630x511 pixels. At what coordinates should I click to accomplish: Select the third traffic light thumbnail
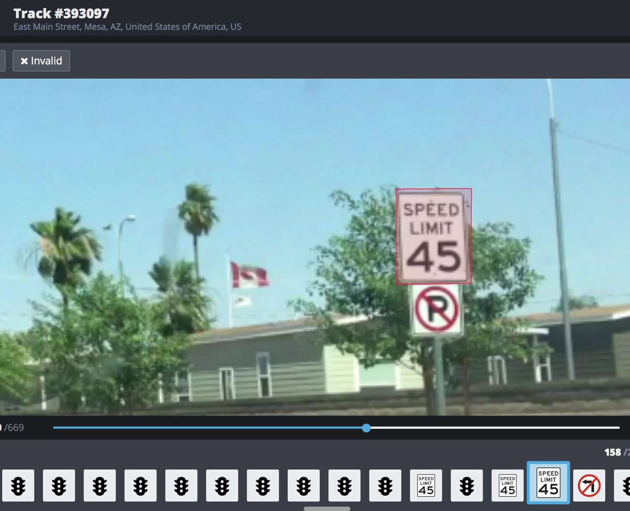[100, 485]
